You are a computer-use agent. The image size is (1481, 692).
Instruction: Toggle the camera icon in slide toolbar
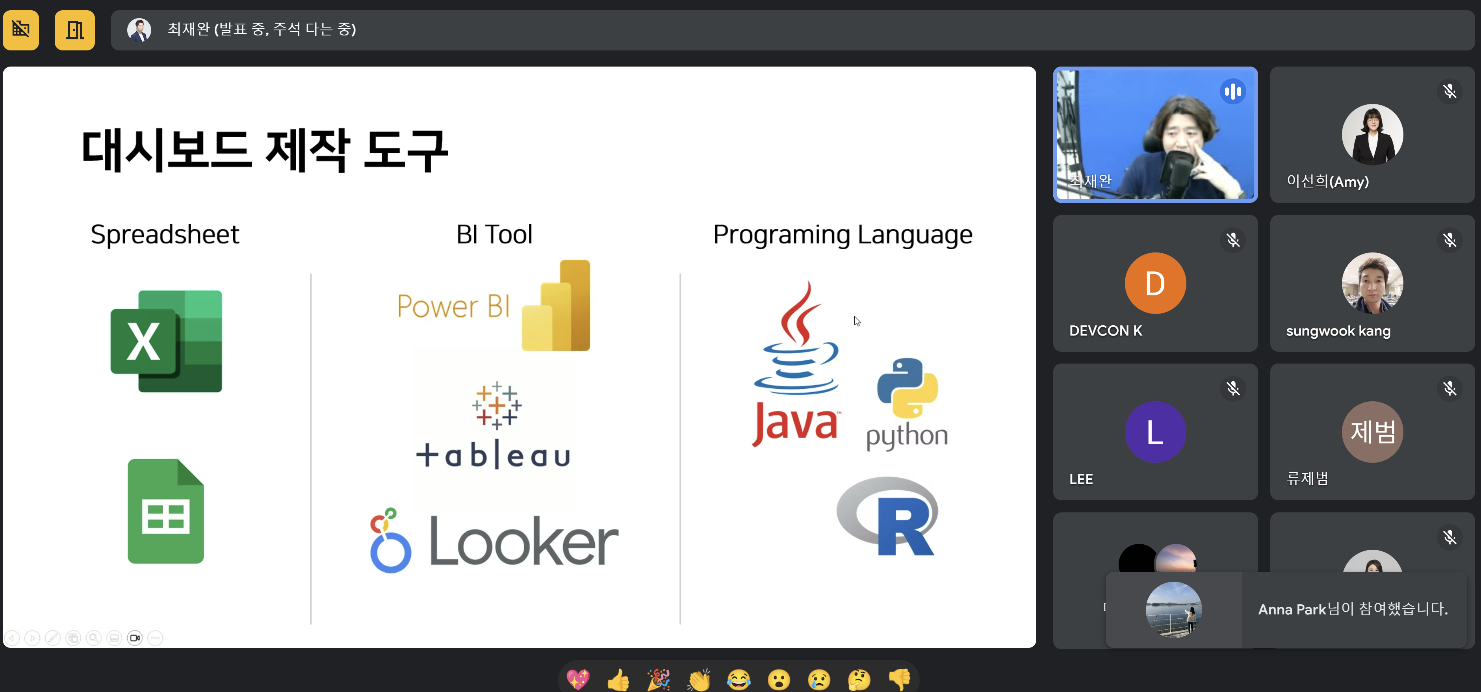pyautogui.click(x=135, y=637)
